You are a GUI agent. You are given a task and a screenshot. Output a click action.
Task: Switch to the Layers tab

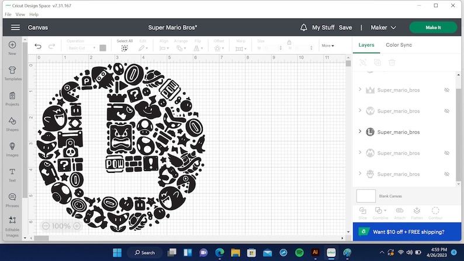(366, 45)
